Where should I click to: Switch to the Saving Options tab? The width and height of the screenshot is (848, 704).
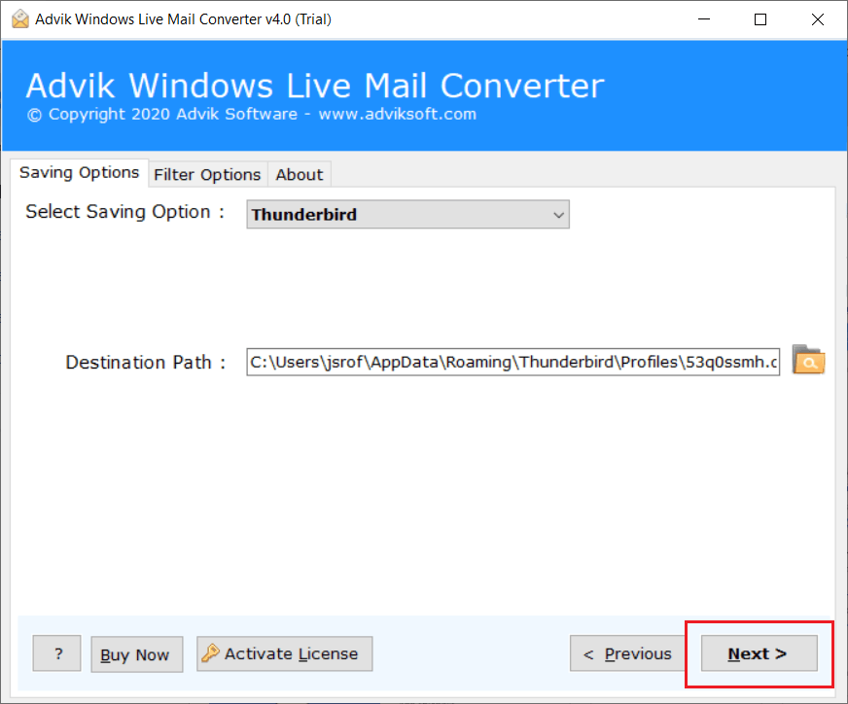(80, 172)
